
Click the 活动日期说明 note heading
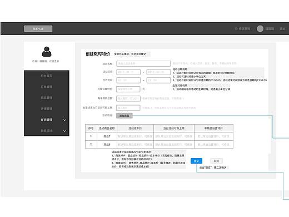tap(180, 69)
